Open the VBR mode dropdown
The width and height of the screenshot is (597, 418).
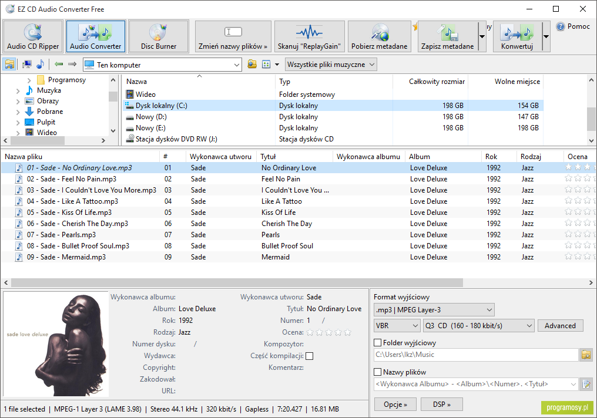pos(397,326)
